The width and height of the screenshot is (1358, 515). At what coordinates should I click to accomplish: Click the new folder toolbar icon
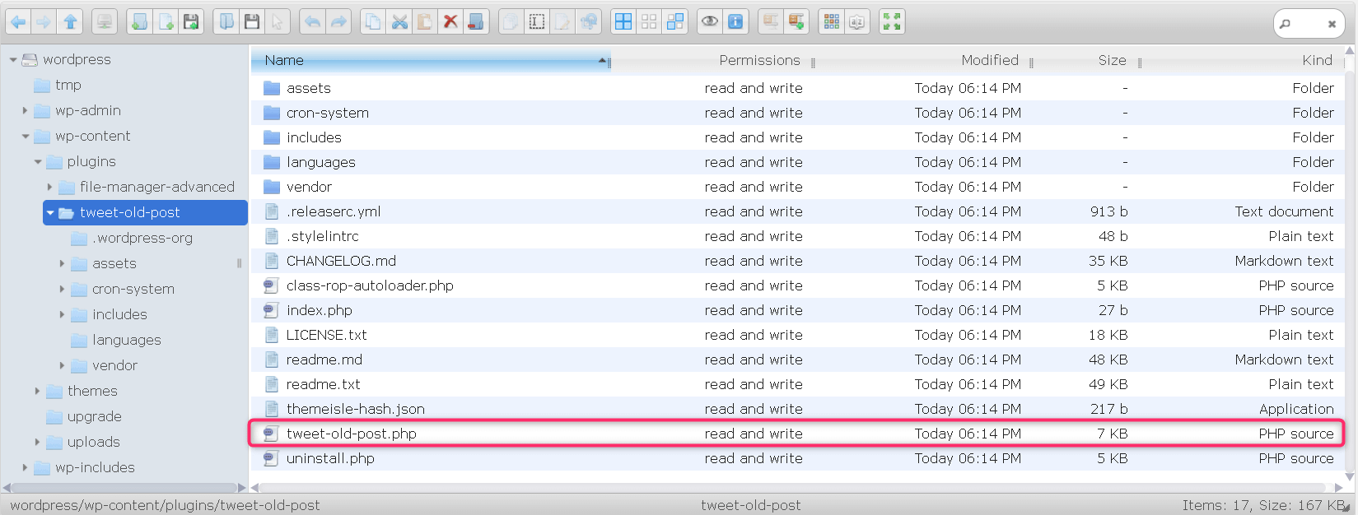pyautogui.click(x=140, y=22)
